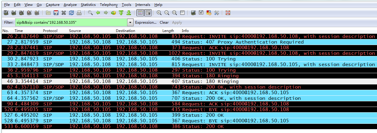Image resolution: width=377 pixels, height=133 pixels.
Task: Go forward in packet history arrow
Action: pos(106,13)
